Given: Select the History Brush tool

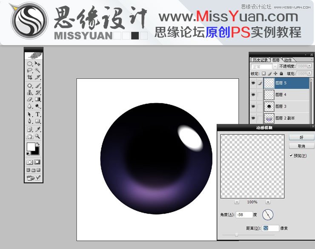Looking at the screenshot, I should tap(37, 92).
